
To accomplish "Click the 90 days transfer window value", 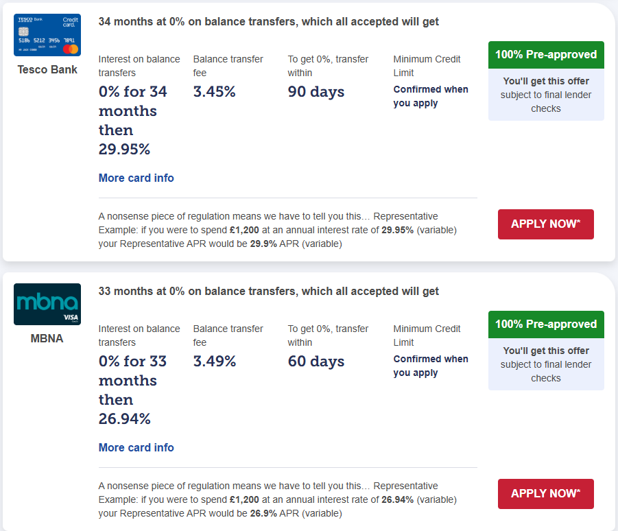I will tap(316, 92).
